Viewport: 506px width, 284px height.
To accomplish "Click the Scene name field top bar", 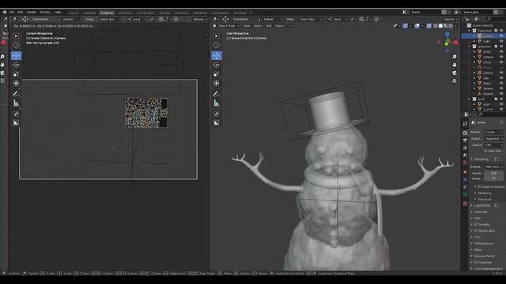I will pos(425,13).
